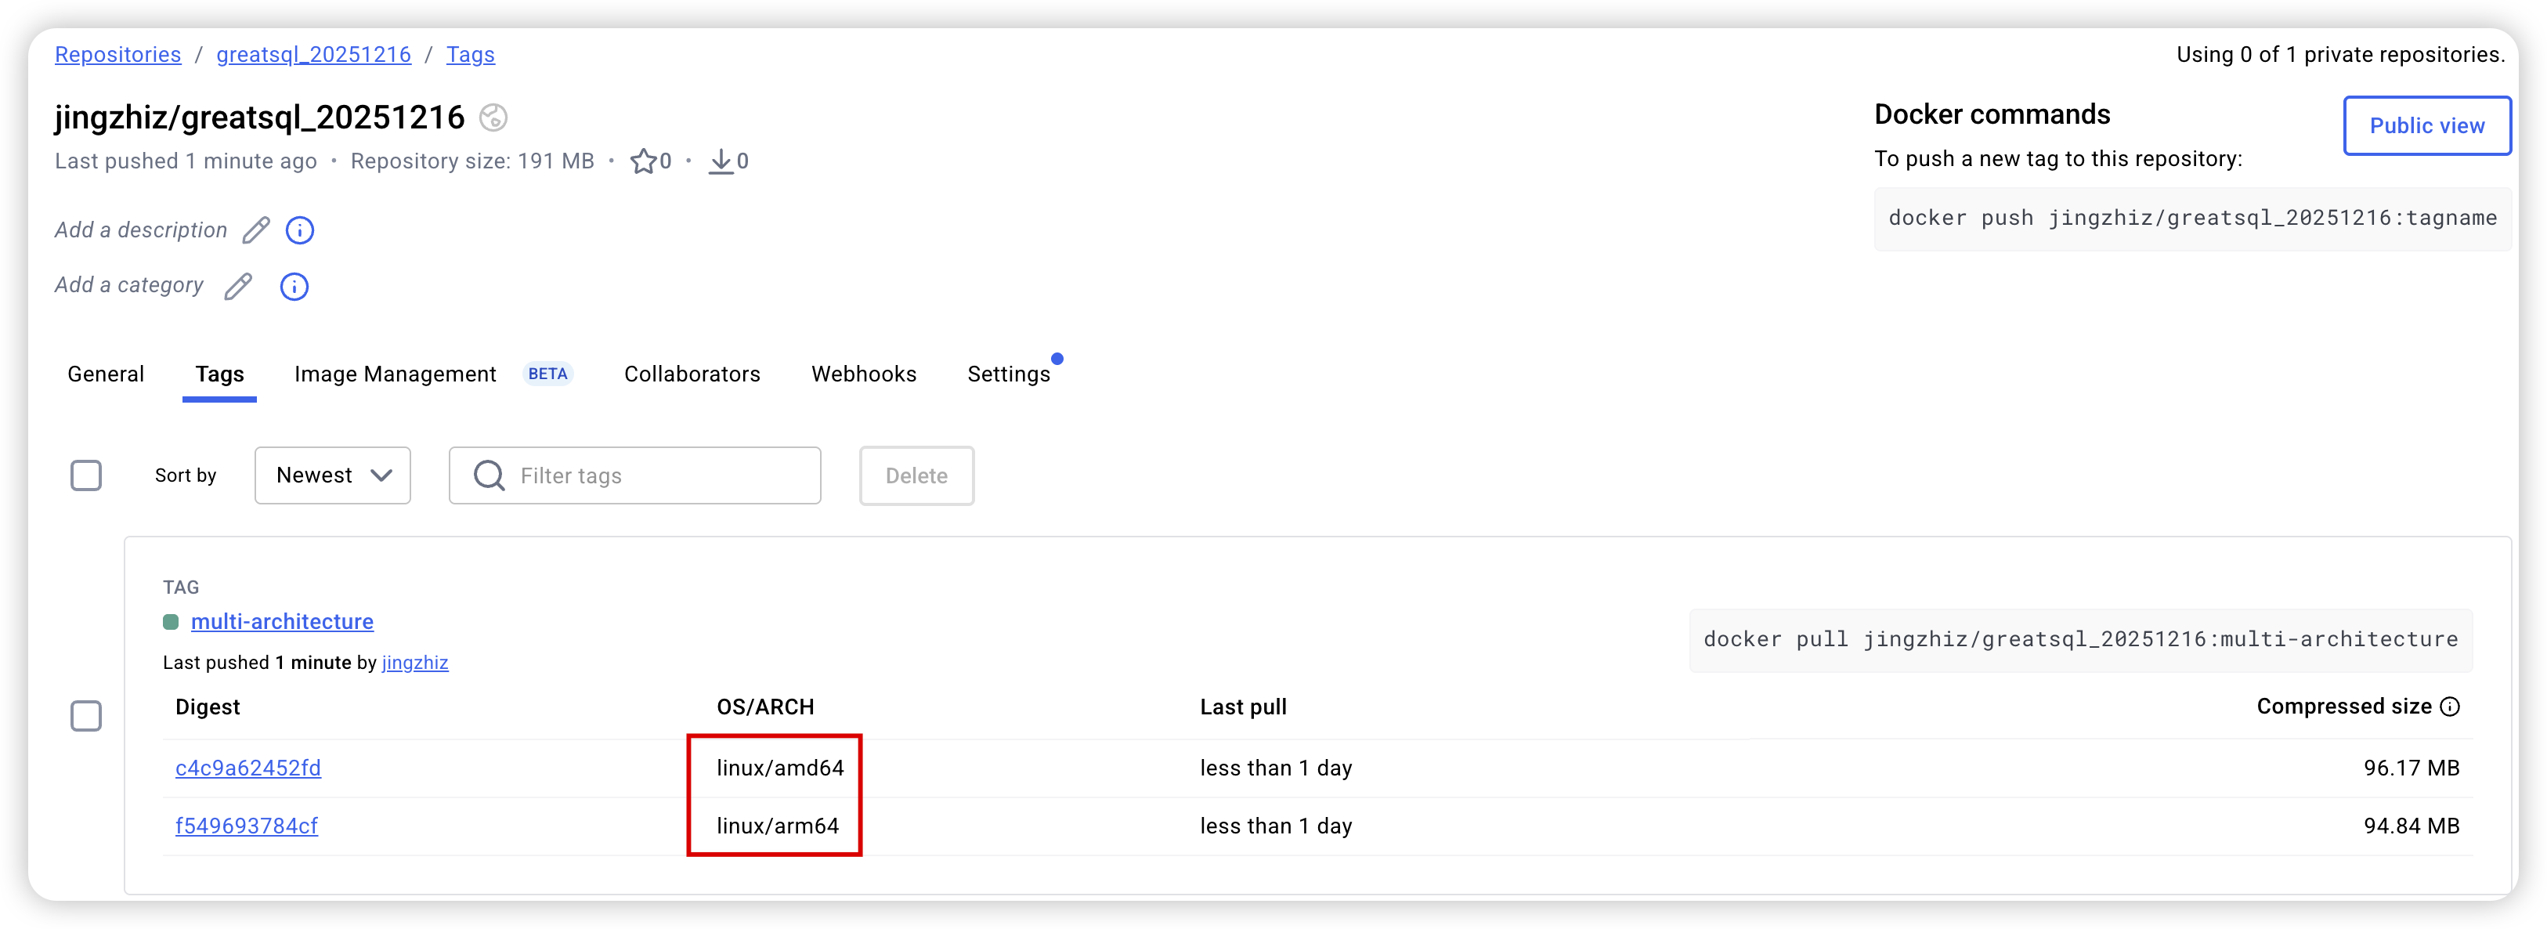The width and height of the screenshot is (2547, 929).
Task: Switch to the Image Management tab
Action: [x=395, y=374]
